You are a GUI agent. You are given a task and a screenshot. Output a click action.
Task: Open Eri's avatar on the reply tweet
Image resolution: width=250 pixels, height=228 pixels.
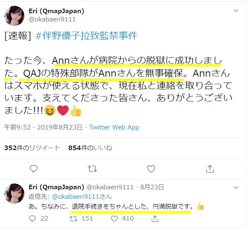(x=14, y=193)
